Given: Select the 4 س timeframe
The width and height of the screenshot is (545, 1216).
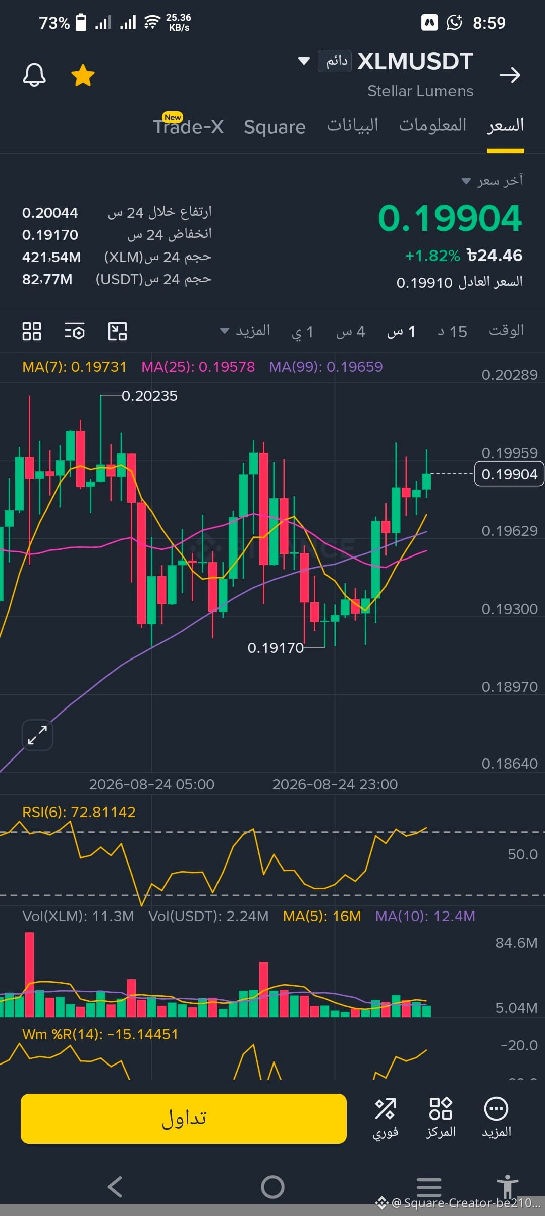Looking at the screenshot, I should (350, 332).
